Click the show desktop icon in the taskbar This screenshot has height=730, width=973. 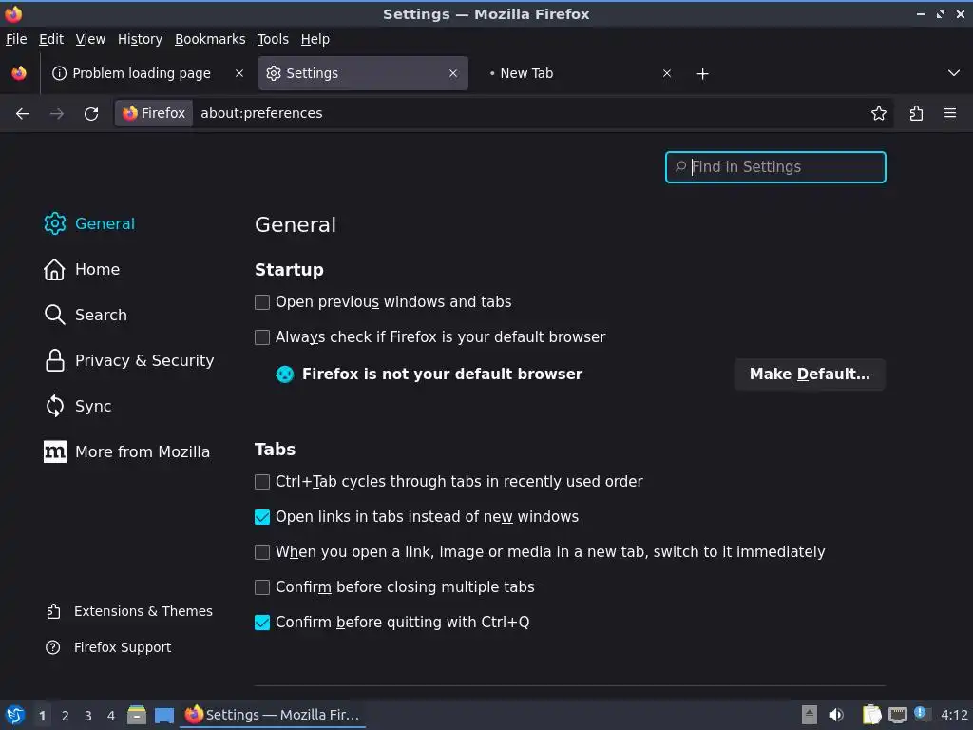[x=163, y=715]
